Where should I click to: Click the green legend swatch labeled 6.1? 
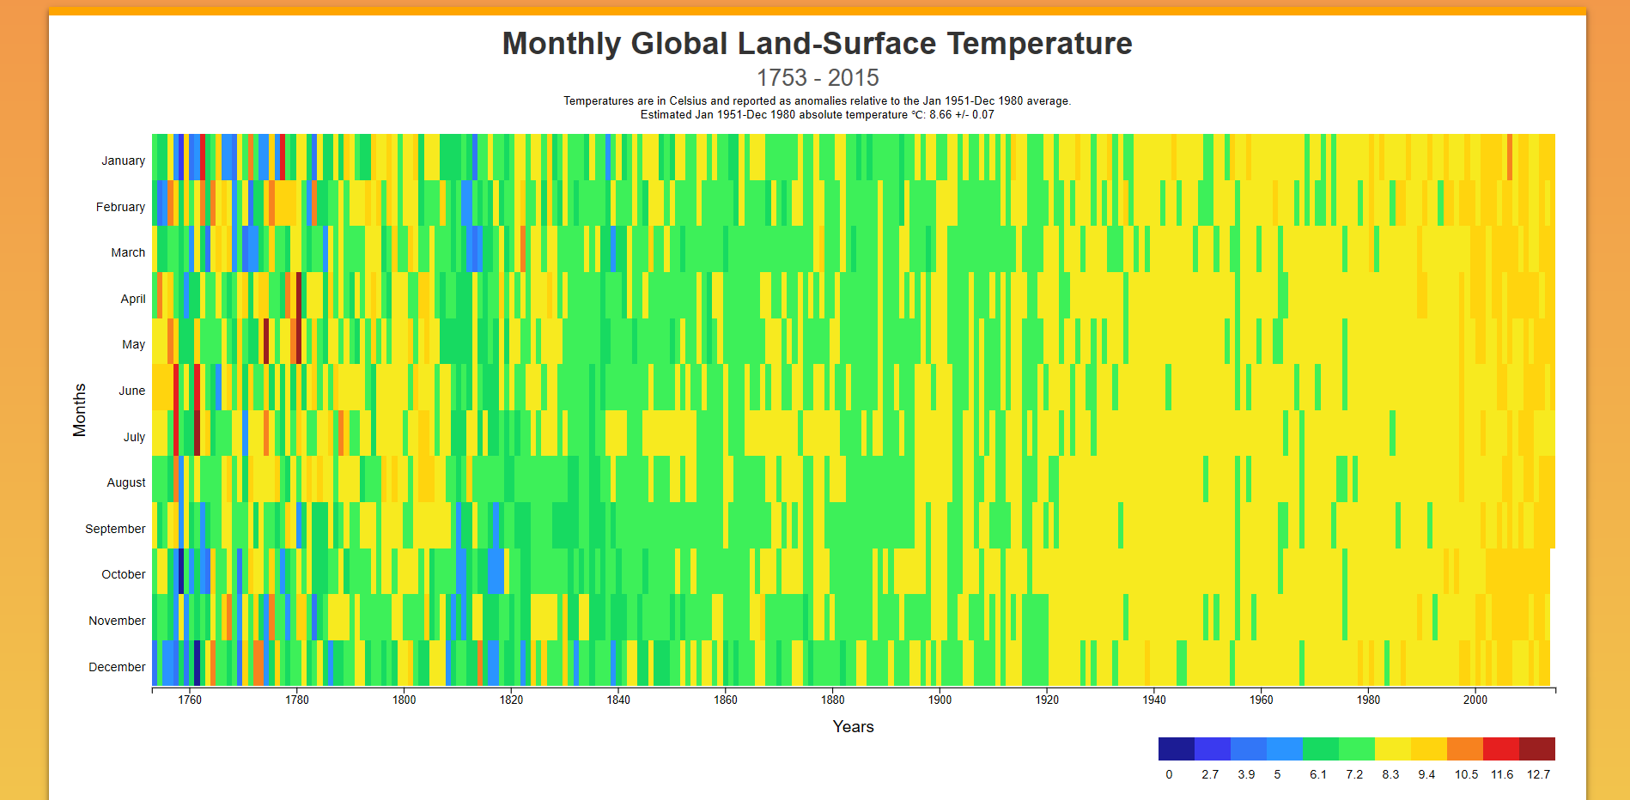coord(1320,748)
